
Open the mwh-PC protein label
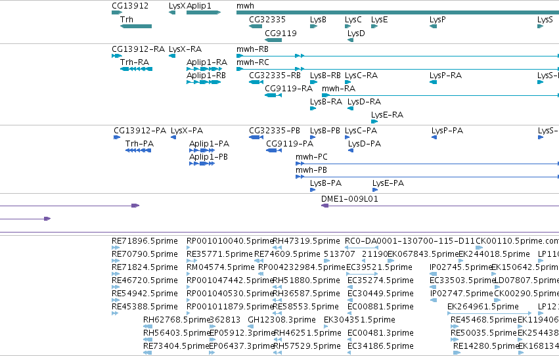(x=311, y=157)
